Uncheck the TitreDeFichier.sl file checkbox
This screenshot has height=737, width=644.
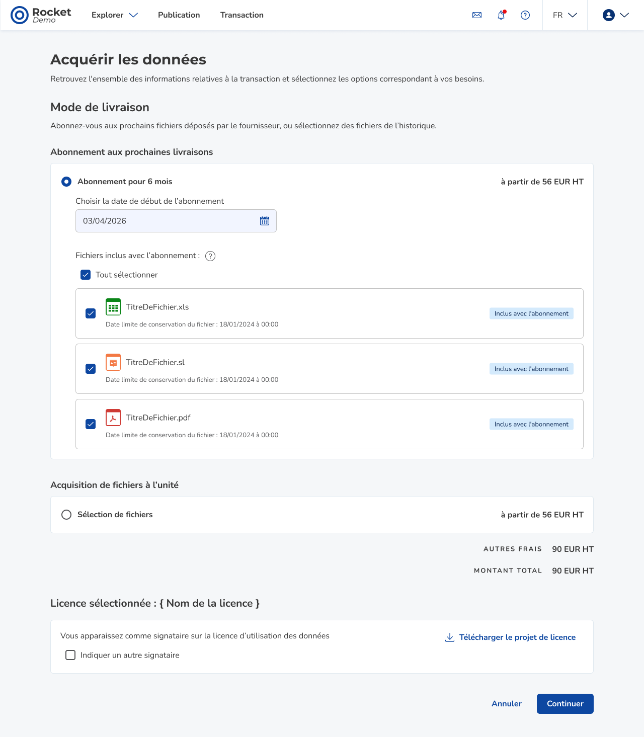point(91,369)
